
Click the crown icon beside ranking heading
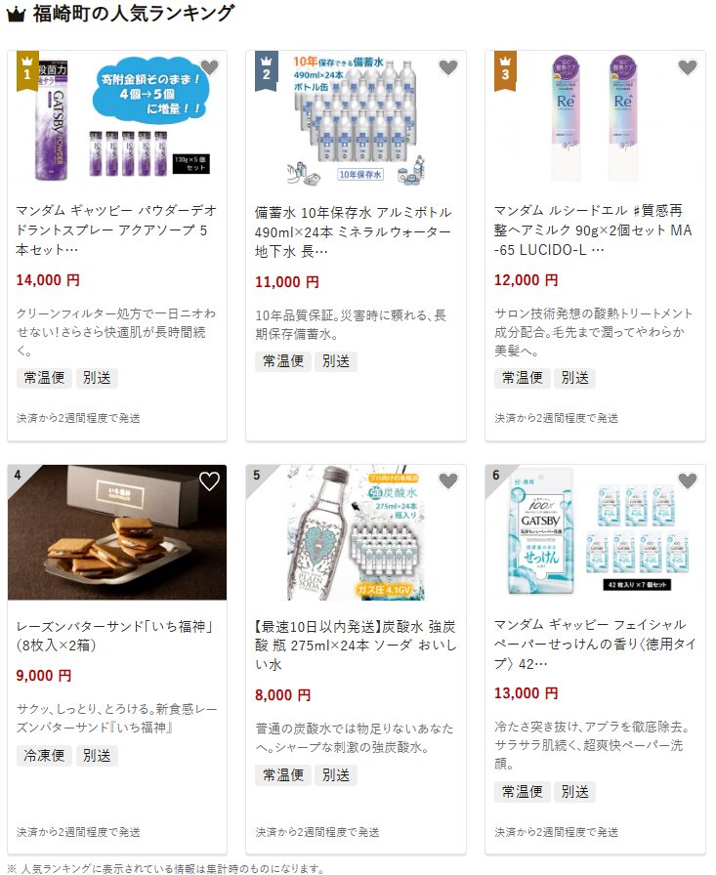(16, 14)
